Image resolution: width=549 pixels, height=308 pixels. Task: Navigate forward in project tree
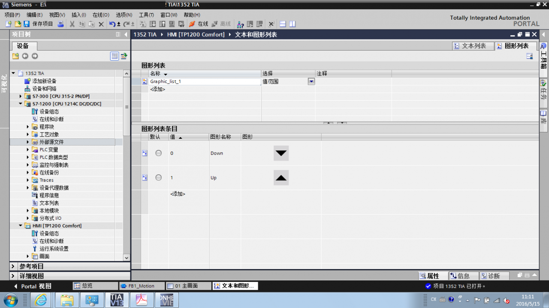pos(35,56)
